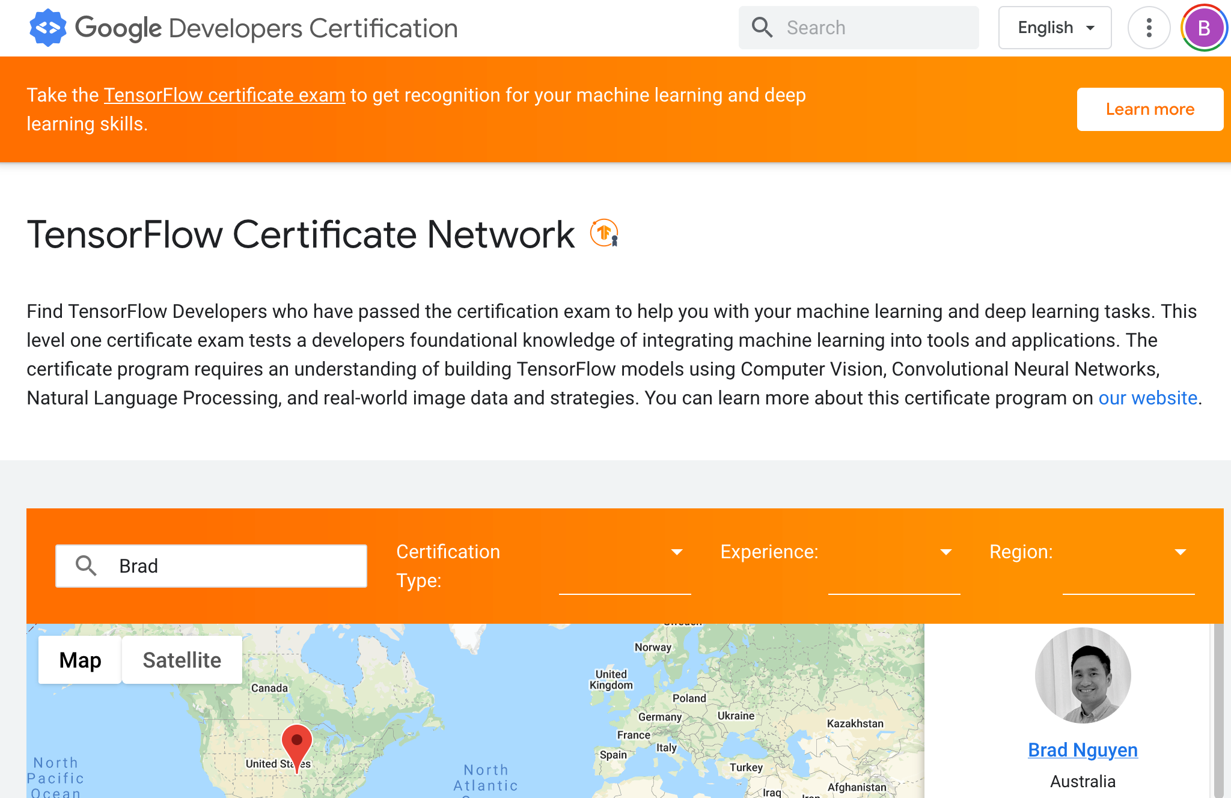Screen dimensions: 1231x798
Task: Click the 'North Atlantic' ocean label on the map
Action: click(x=486, y=778)
